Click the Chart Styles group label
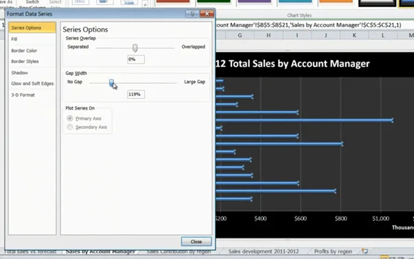This screenshot has width=414, height=259. point(299,15)
